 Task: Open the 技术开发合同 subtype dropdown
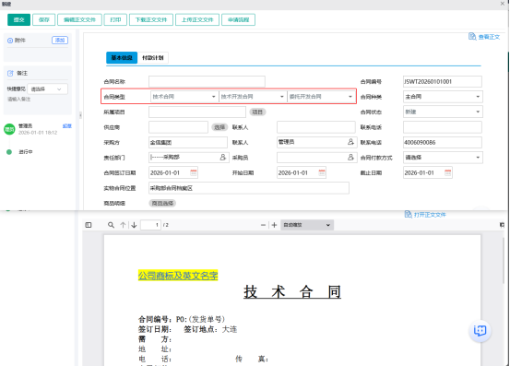(x=253, y=97)
